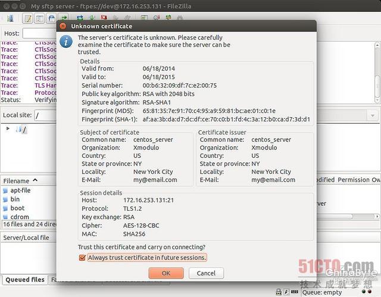381x297 pixels.
Task: Toggle remote directory tree toolbar icon
Action: coord(51,18)
